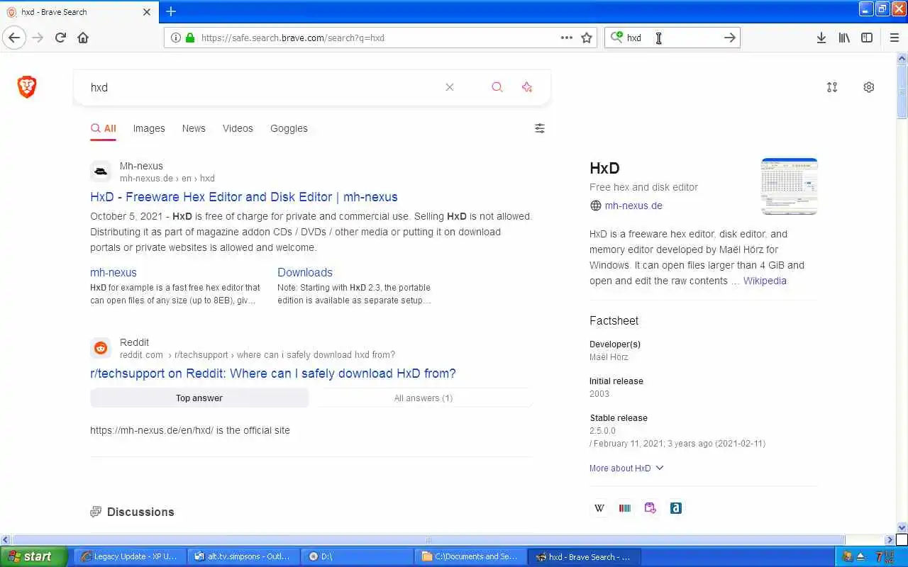Open Reddit techsupport HxD download thread
This screenshot has width=908, height=567.
(x=273, y=374)
